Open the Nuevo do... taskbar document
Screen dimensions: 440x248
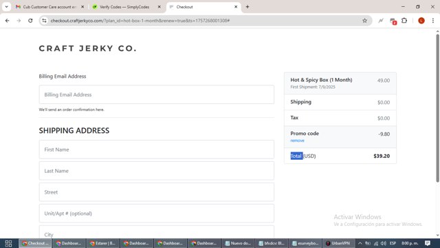pos(238,243)
